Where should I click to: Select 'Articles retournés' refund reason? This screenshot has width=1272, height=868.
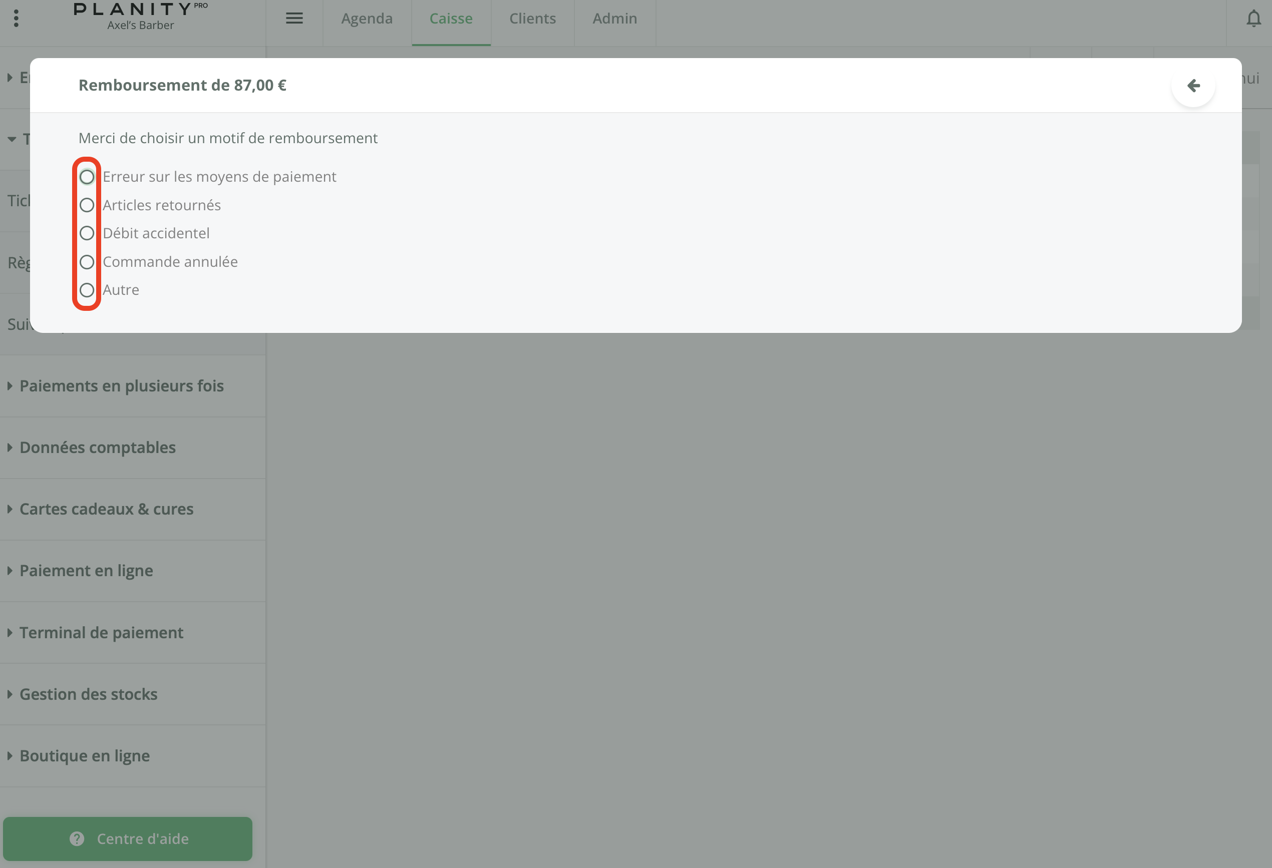87,205
